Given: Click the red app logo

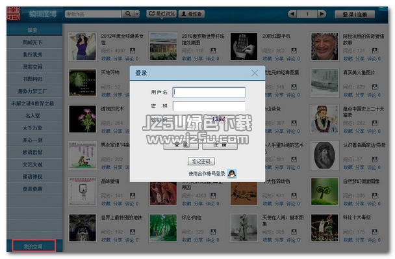Looking at the screenshot, I should tap(14, 14).
